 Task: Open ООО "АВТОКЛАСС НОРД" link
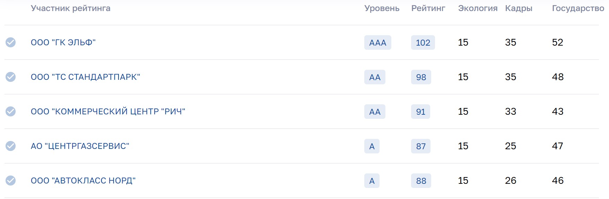point(83,181)
